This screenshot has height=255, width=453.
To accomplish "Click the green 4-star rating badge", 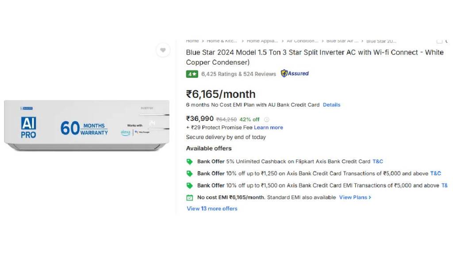I will tap(192, 74).
